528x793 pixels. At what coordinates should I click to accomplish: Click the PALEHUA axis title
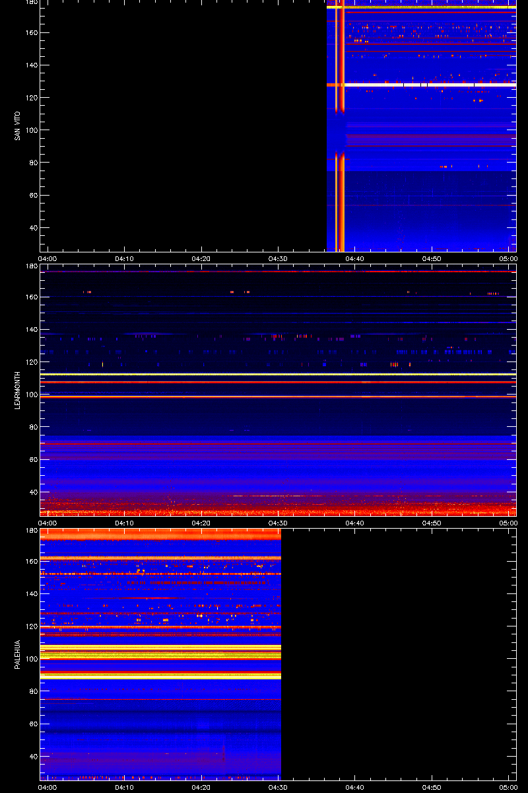click(18, 654)
